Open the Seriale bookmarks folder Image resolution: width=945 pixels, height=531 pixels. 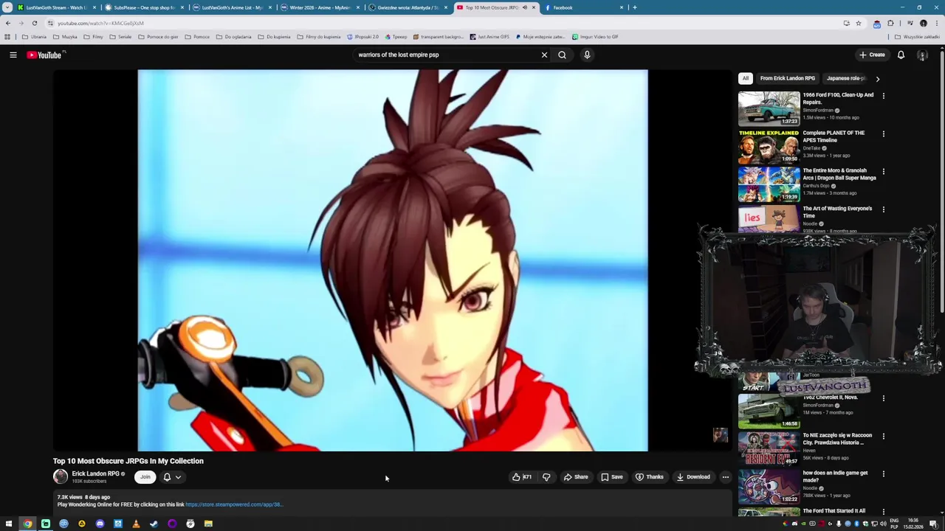pos(121,37)
